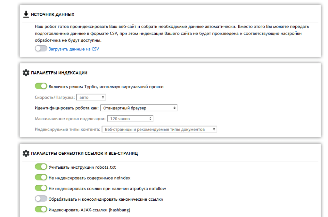The image size is (328, 217).
Task: Open Индексируемые типы контента dropdown
Action: pos(160,129)
